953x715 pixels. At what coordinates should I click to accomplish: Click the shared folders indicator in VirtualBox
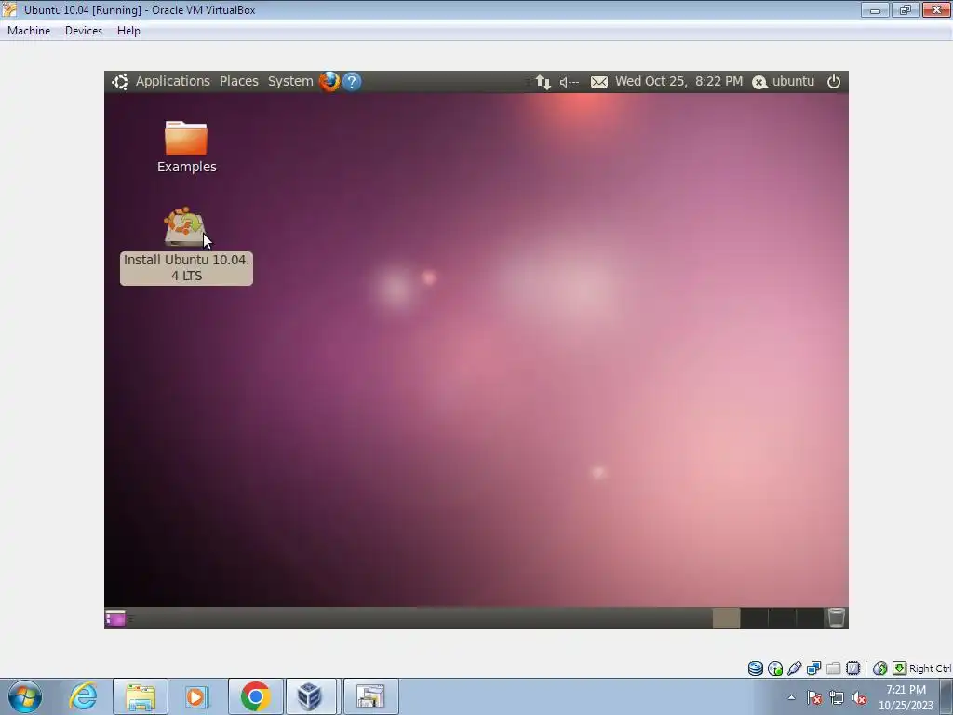(833, 668)
